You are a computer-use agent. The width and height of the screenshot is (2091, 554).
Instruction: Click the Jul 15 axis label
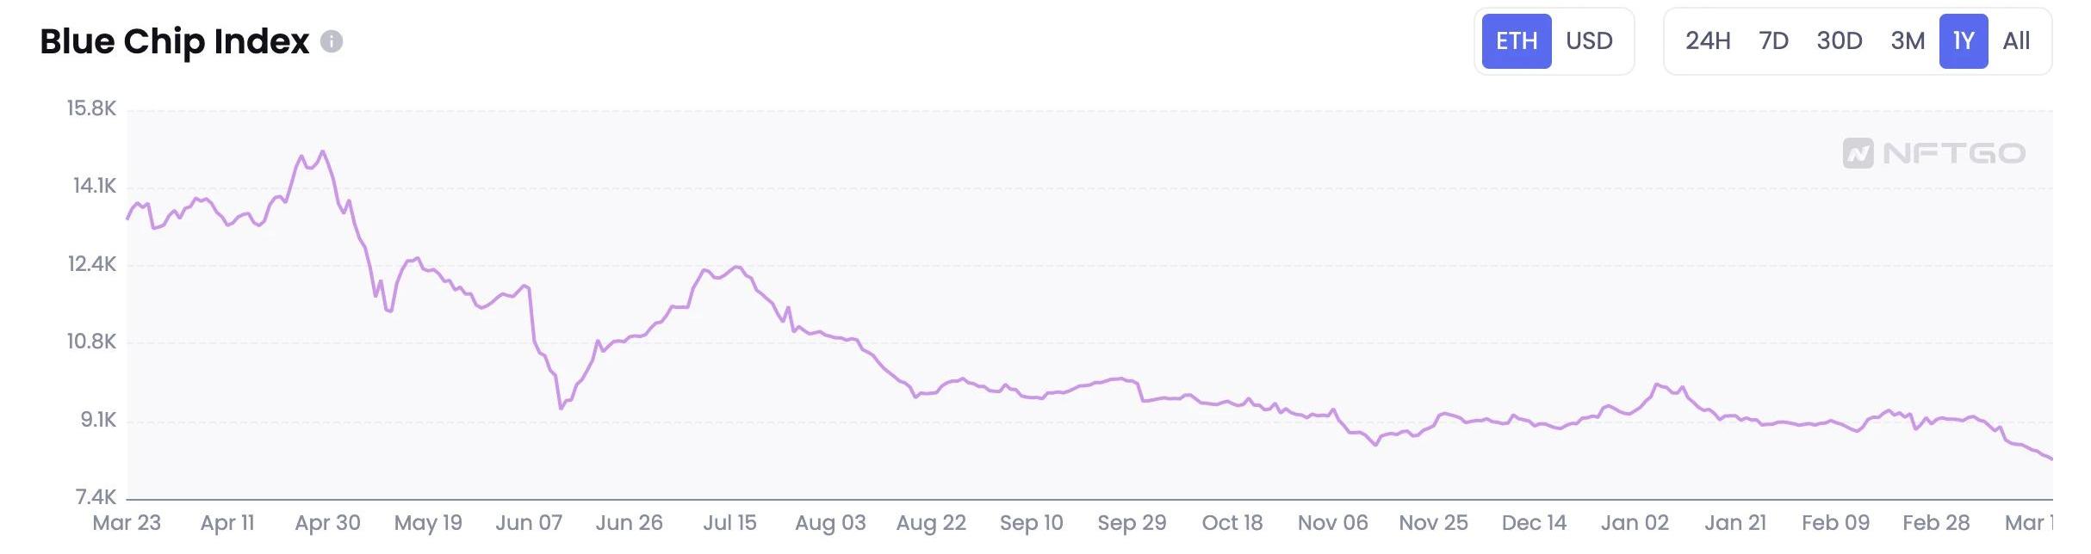point(729,523)
